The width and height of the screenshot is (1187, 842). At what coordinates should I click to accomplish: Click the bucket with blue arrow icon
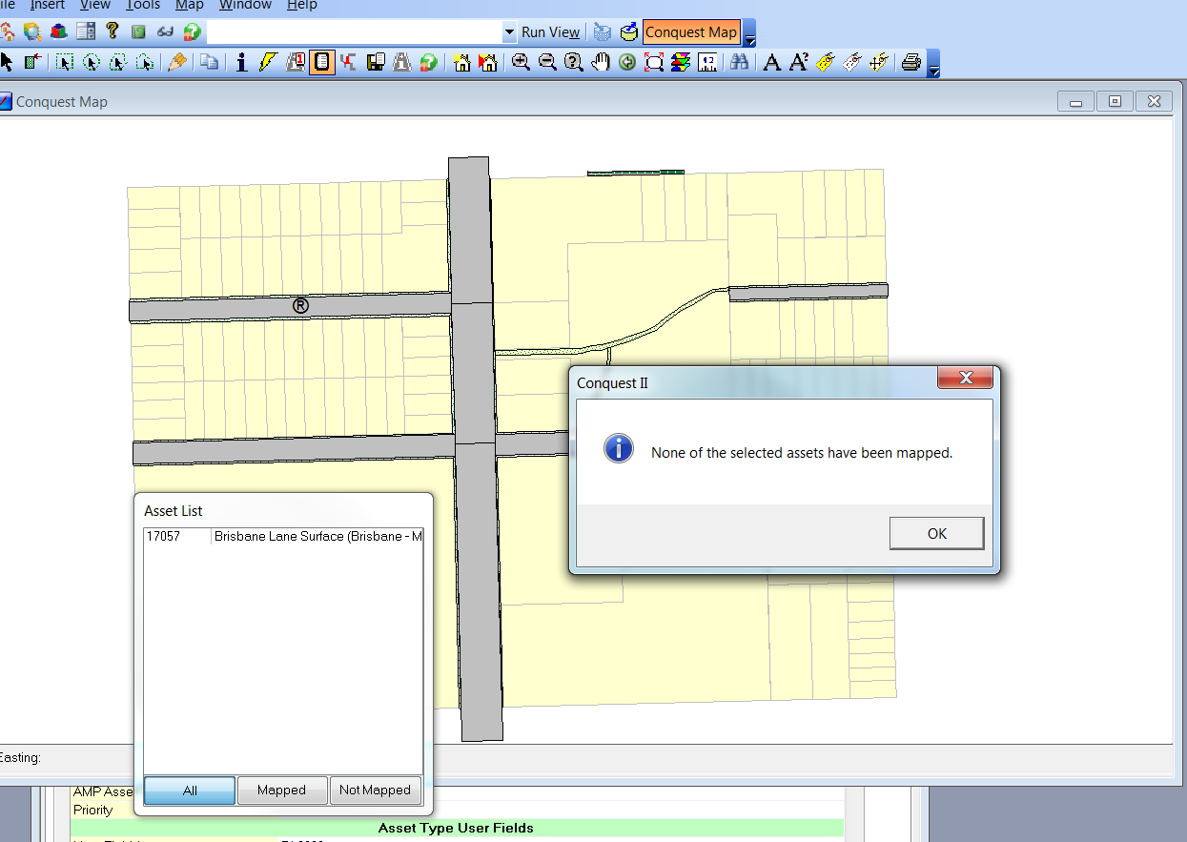coord(628,32)
